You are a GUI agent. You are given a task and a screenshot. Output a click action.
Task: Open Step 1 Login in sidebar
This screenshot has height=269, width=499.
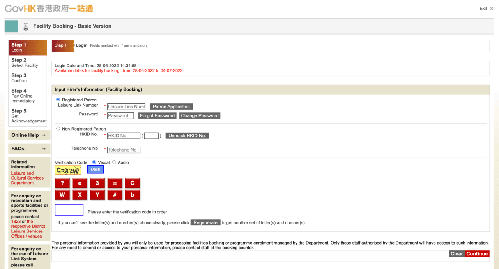(x=27, y=47)
